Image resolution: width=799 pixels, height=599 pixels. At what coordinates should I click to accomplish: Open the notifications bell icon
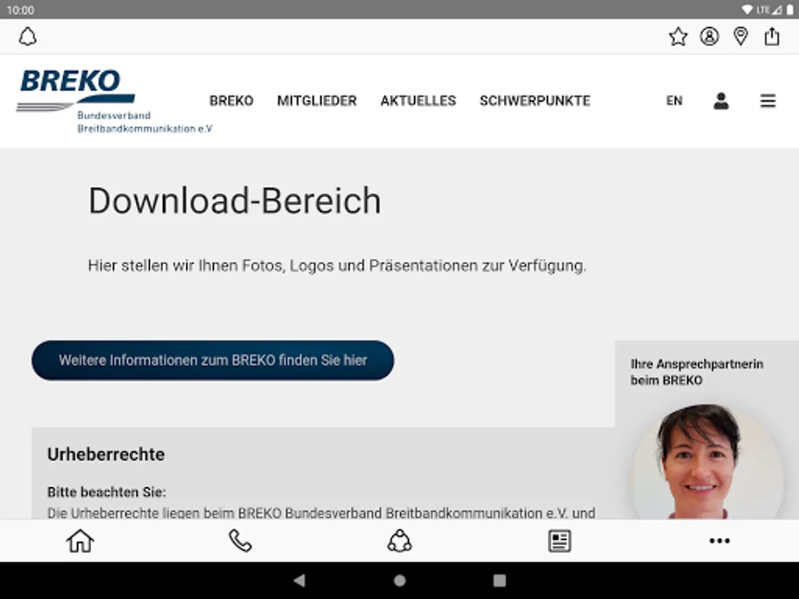coord(27,37)
